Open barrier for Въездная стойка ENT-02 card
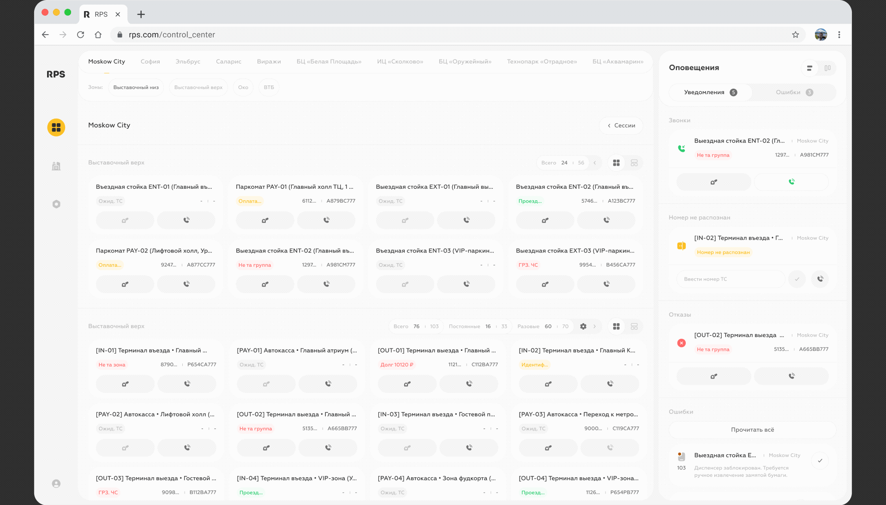The width and height of the screenshot is (886, 505). tap(545, 220)
